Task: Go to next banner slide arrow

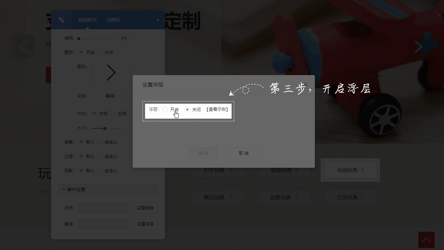Action: 419,46
